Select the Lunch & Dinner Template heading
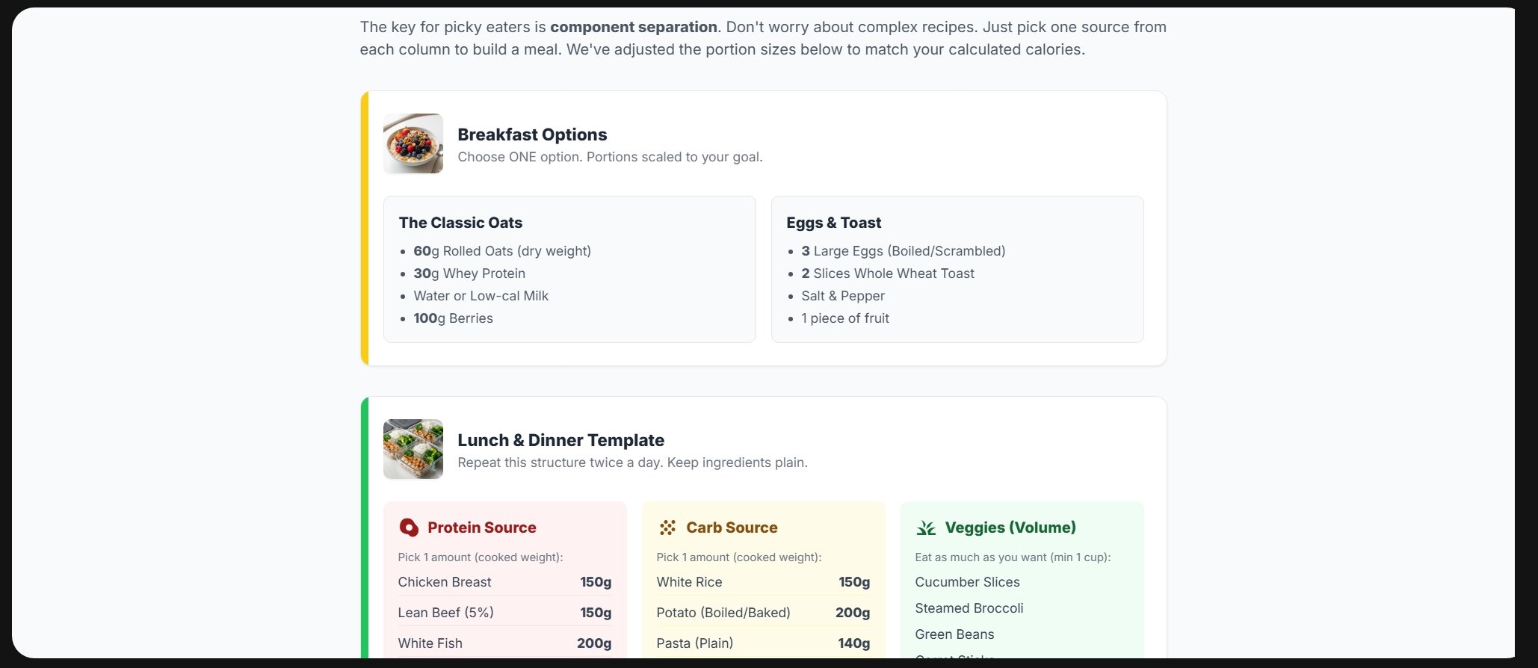This screenshot has width=1538, height=668. tap(560, 440)
